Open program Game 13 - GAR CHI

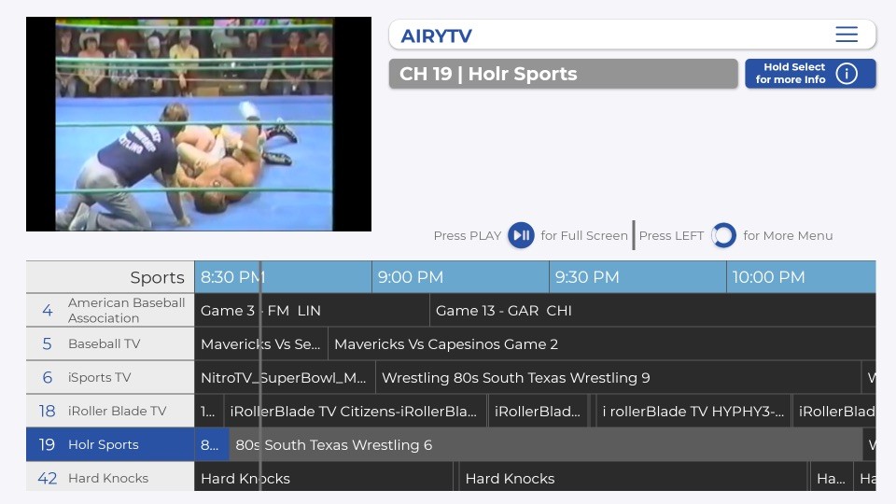(x=652, y=310)
